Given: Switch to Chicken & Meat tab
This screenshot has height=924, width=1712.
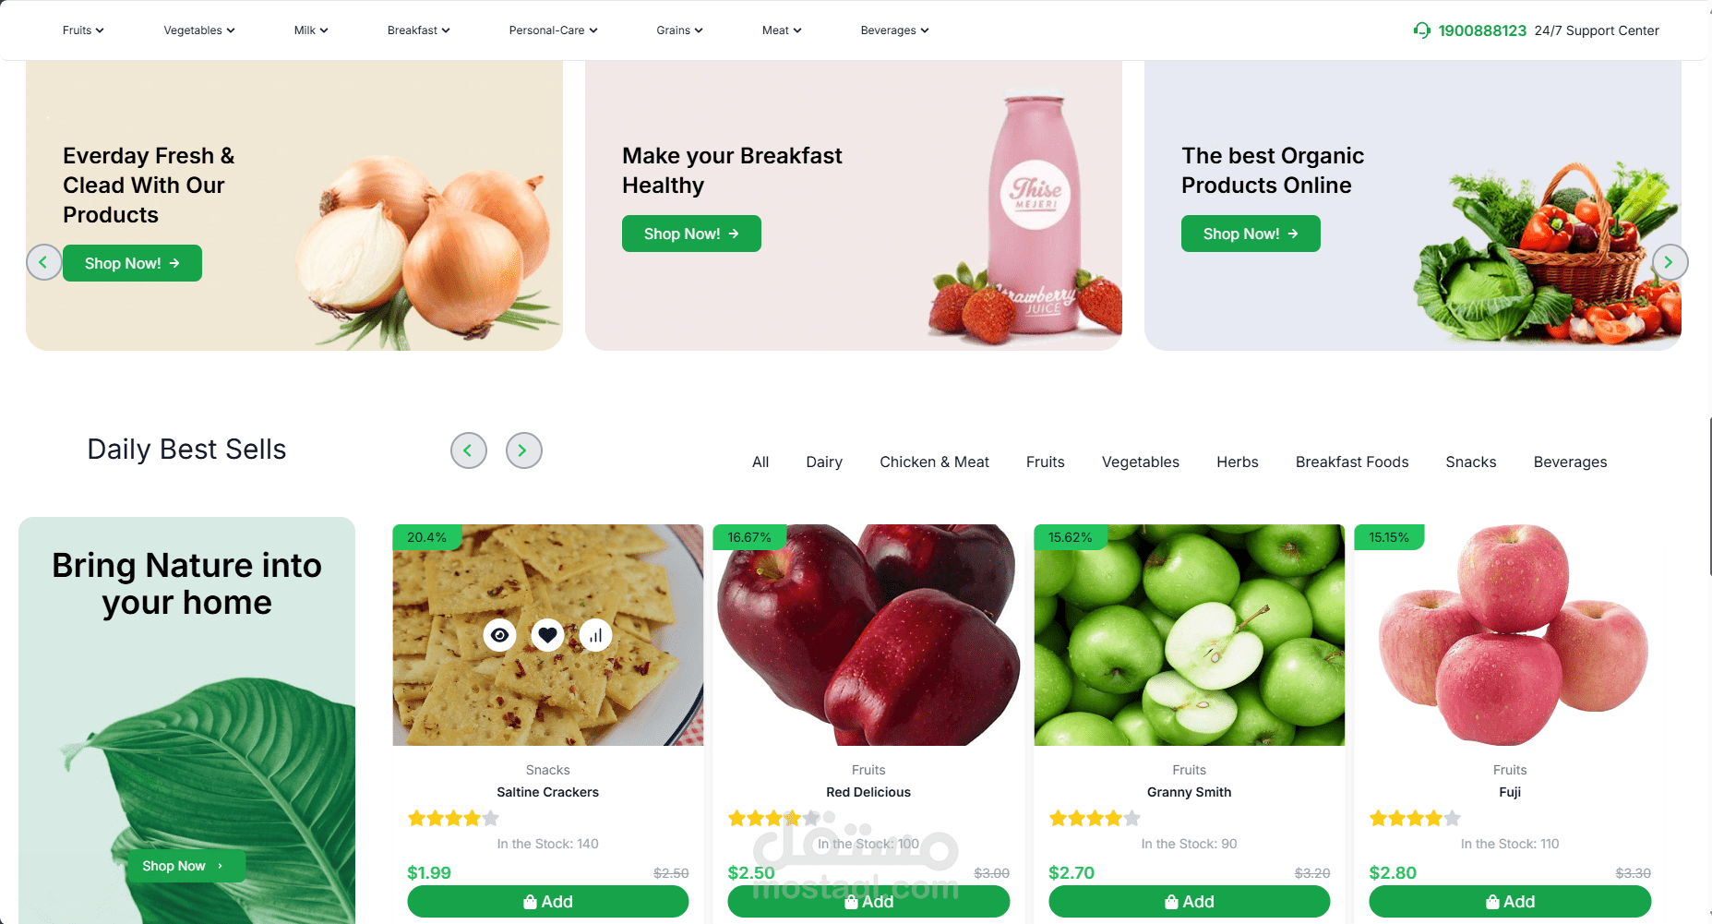Looking at the screenshot, I should (934, 462).
